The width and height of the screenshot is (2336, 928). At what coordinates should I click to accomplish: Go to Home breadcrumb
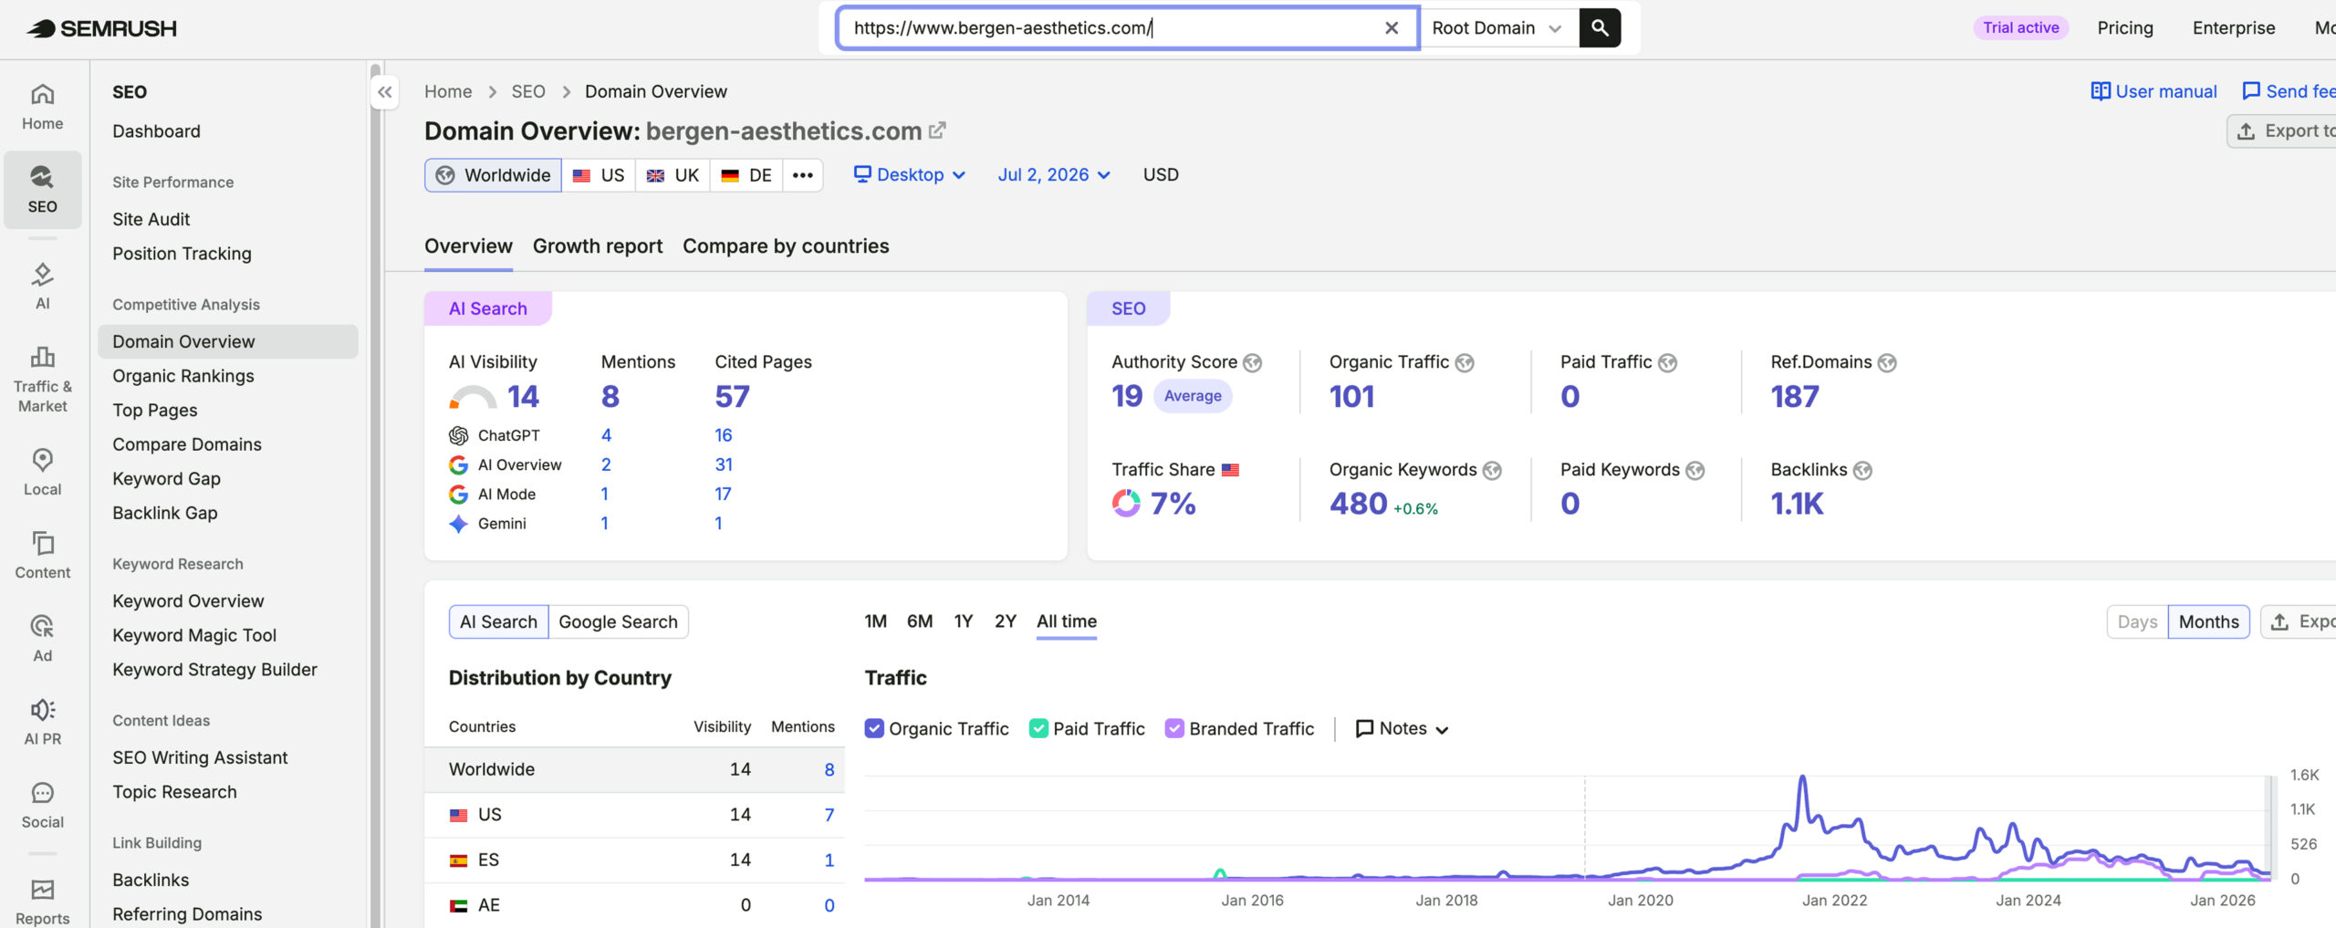(448, 91)
